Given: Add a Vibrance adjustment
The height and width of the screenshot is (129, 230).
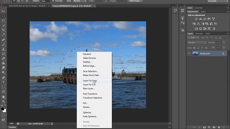Looking at the screenshot, I should point(213,19).
